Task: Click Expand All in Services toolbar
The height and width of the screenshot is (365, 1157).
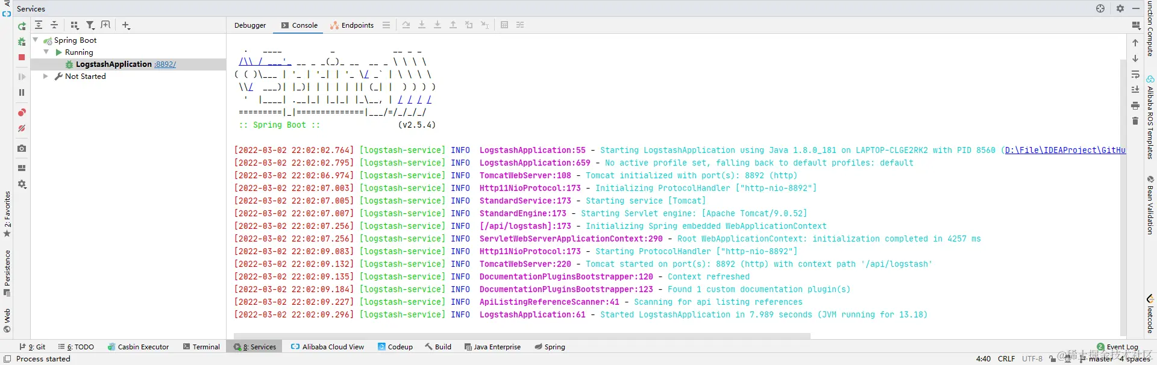Action: (39, 25)
